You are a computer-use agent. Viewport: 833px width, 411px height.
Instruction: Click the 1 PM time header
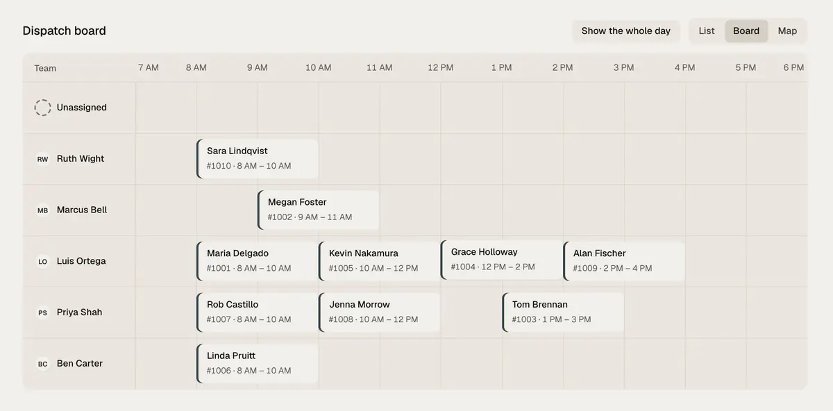pyautogui.click(x=502, y=68)
